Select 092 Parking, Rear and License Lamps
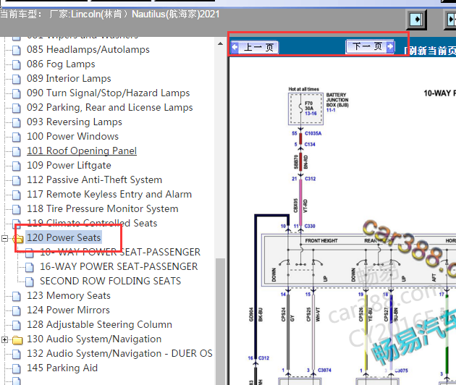 [x=109, y=108]
